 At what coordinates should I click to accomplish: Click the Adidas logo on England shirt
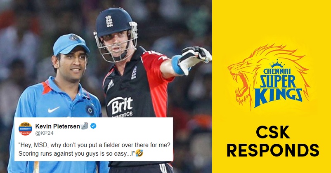pyautogui.click(x=110, y=84)
